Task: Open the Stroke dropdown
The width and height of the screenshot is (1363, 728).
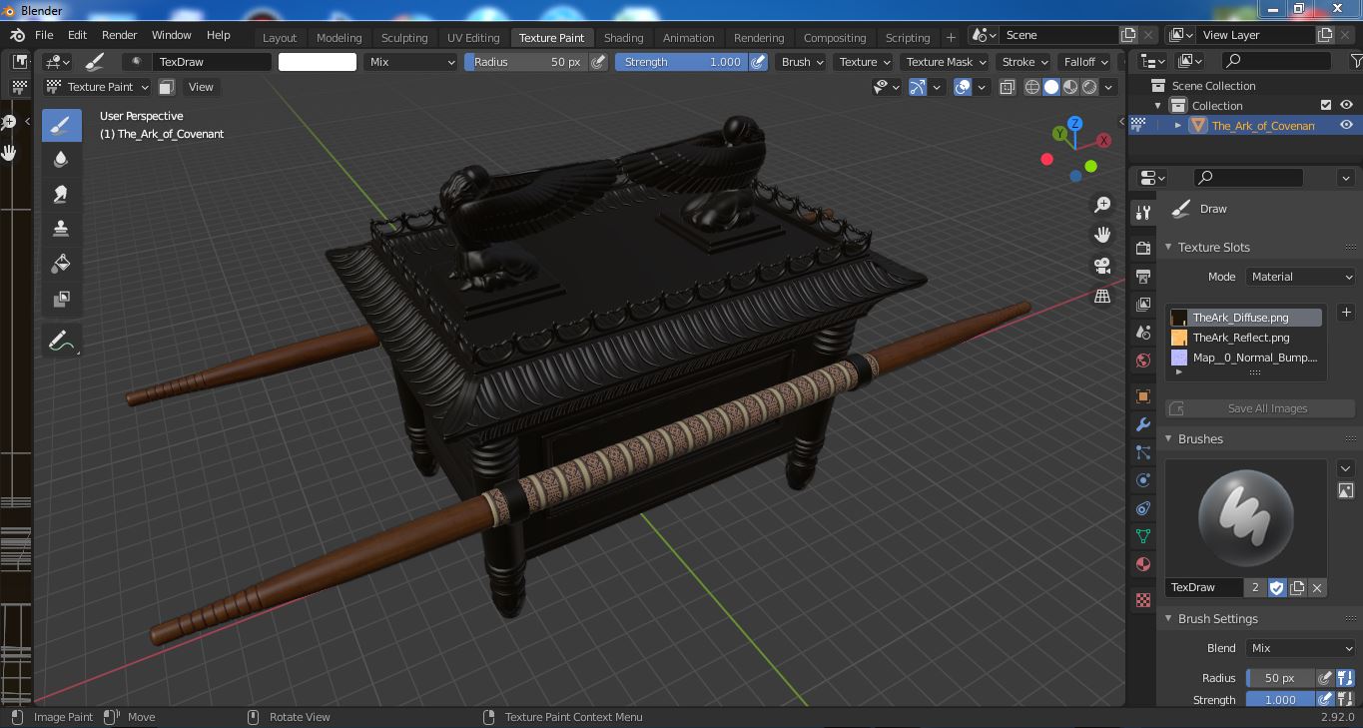Action: point(1024,62)
